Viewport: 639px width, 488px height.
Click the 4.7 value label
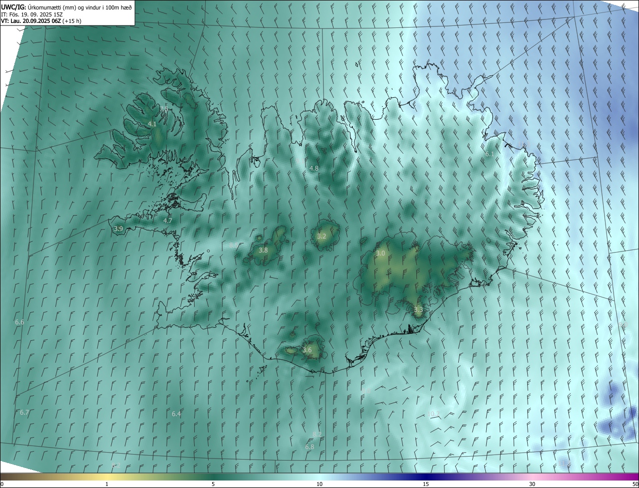pos(168,221)
